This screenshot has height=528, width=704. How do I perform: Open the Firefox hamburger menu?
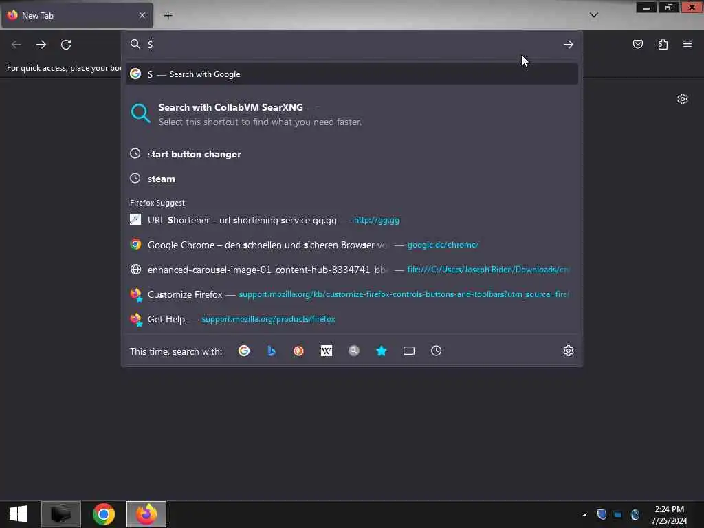687,44
